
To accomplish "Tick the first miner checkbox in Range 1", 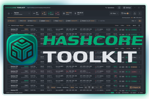I will 9,30.
